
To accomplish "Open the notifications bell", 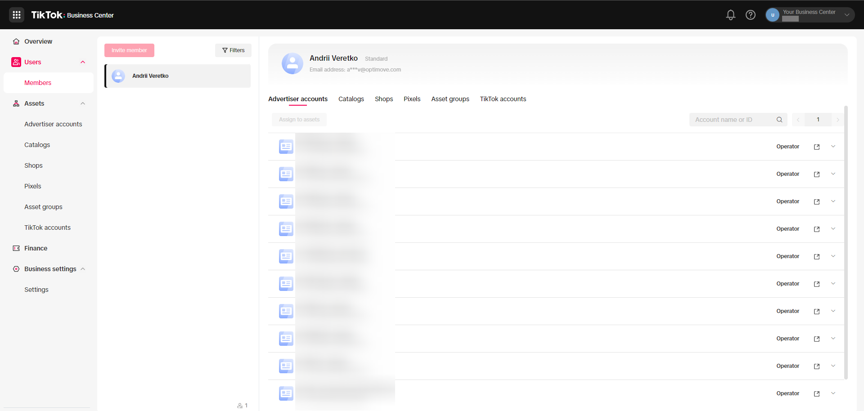I will [x=731, y=15].
